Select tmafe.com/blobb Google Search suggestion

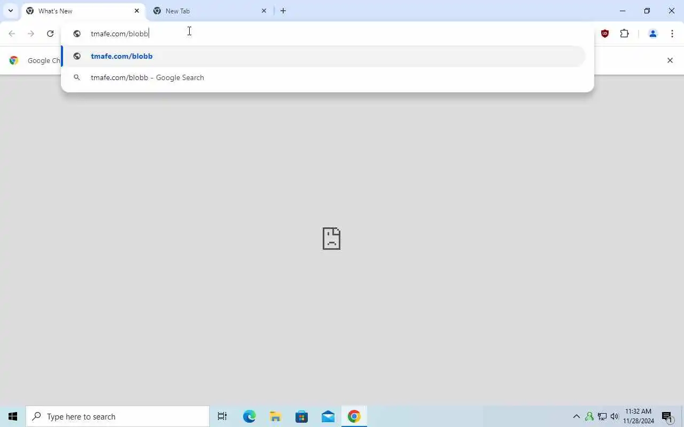coord(324,77)
